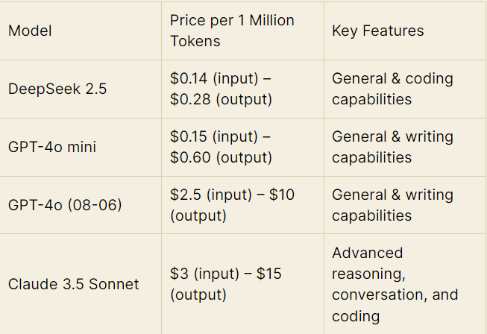Click the "(output)" text in the GPT-4o (08-06) price
The image size is (487, 334).
(198, 215)
